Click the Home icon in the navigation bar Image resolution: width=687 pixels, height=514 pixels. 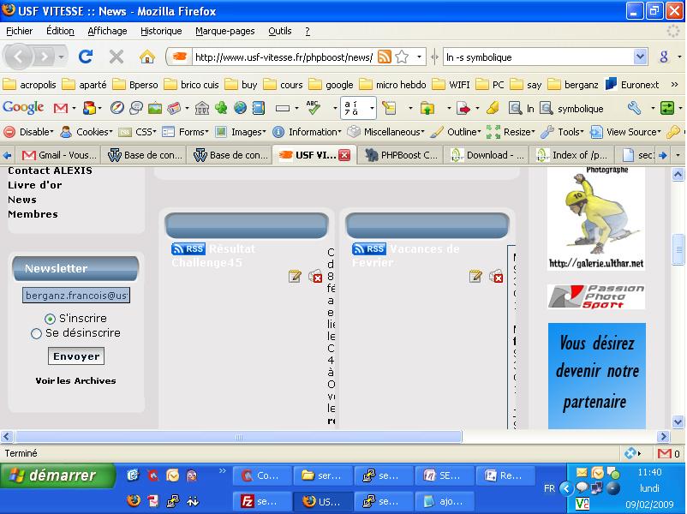147,57
